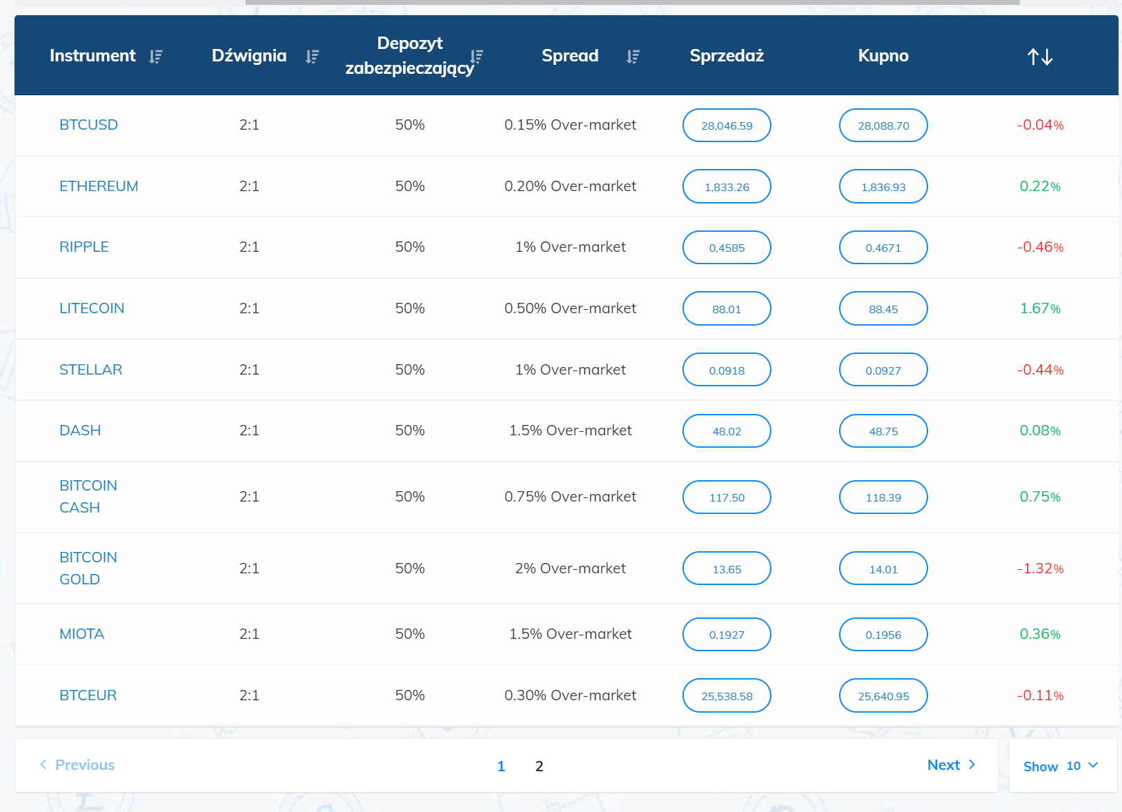Click BTCUSD sell price 28,046.59
Viewport: 1122px width, 812px height.
(x=727, y=126)
